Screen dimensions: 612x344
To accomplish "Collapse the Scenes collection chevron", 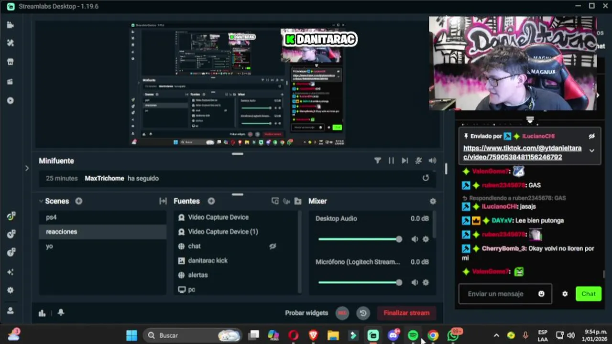I will 41,201.
